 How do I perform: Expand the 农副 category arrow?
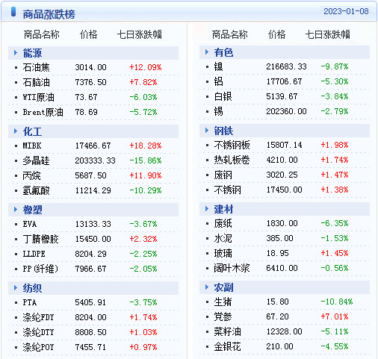pyautogui.click(x=207, y=287)
